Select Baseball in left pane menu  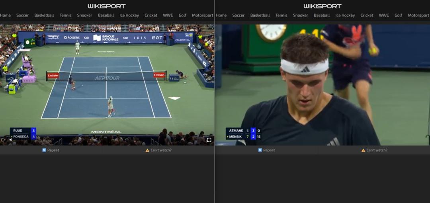(106, 16)
